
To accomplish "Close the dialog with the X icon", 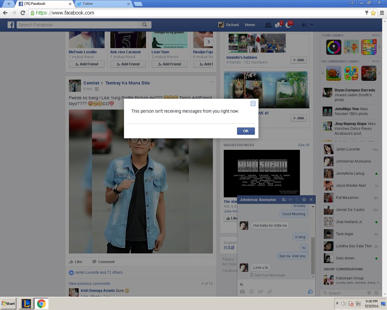I will click(253, 103).
